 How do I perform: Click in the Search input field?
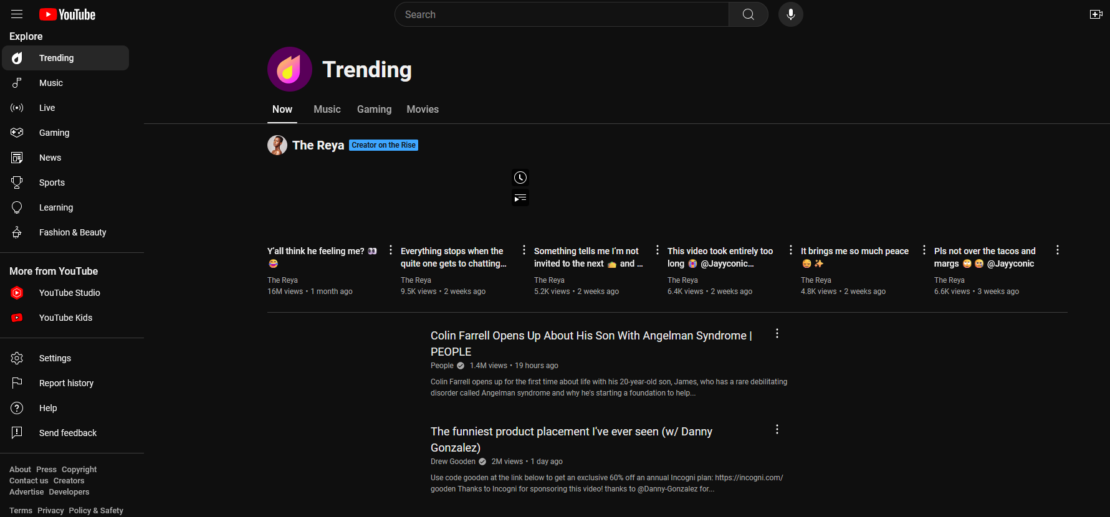click(562, 14)
